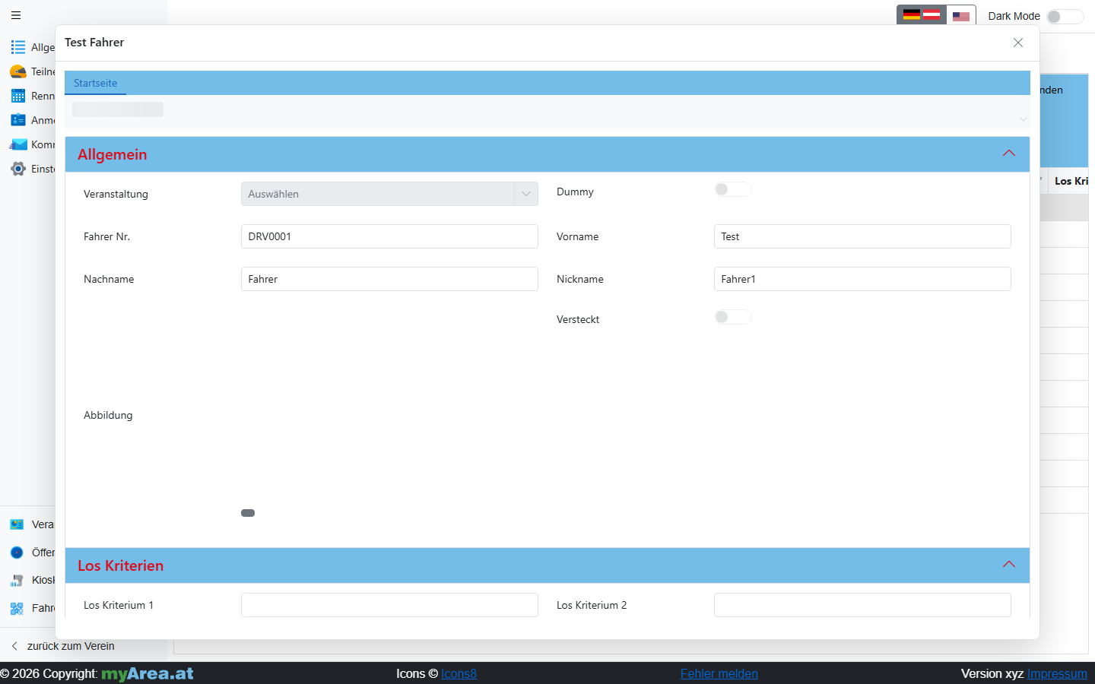Open the Impressum link
1095x684 pixels.
pyautogui.click(x=1057, y=673)
